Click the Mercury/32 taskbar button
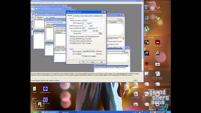 pyautogui.click(x=68, y=112)
